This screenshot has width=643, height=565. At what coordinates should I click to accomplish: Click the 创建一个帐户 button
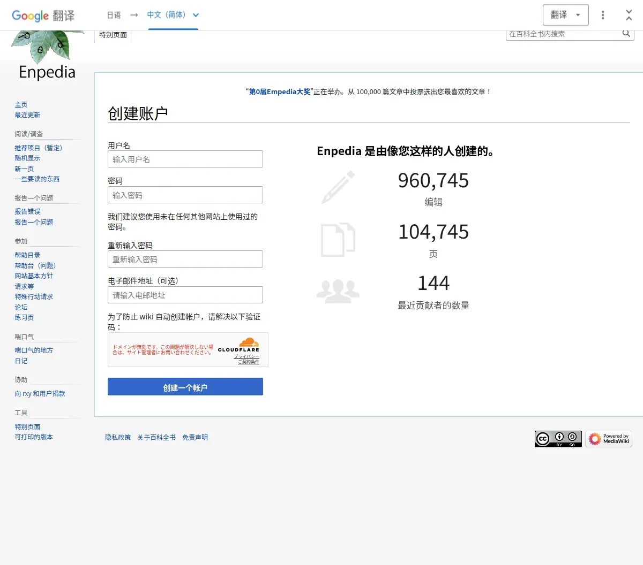[x=185, y=387]
